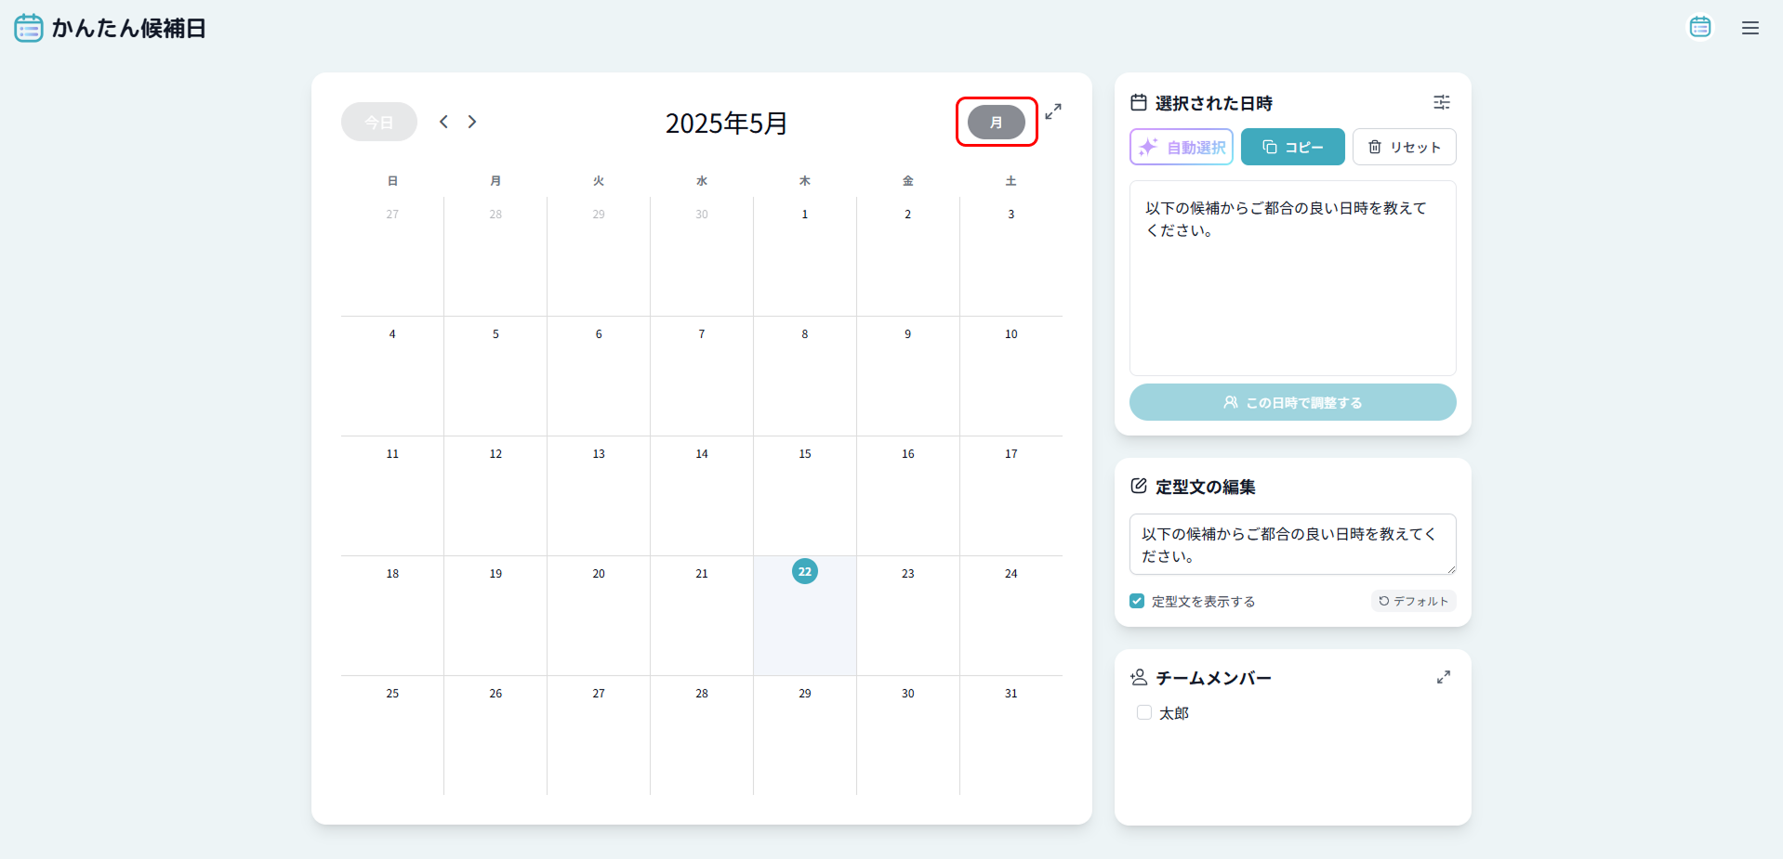The width and height of the screenshot is (1783, 859).
Task: Click the 選択された日時 heading
Action: [1213, 103]
